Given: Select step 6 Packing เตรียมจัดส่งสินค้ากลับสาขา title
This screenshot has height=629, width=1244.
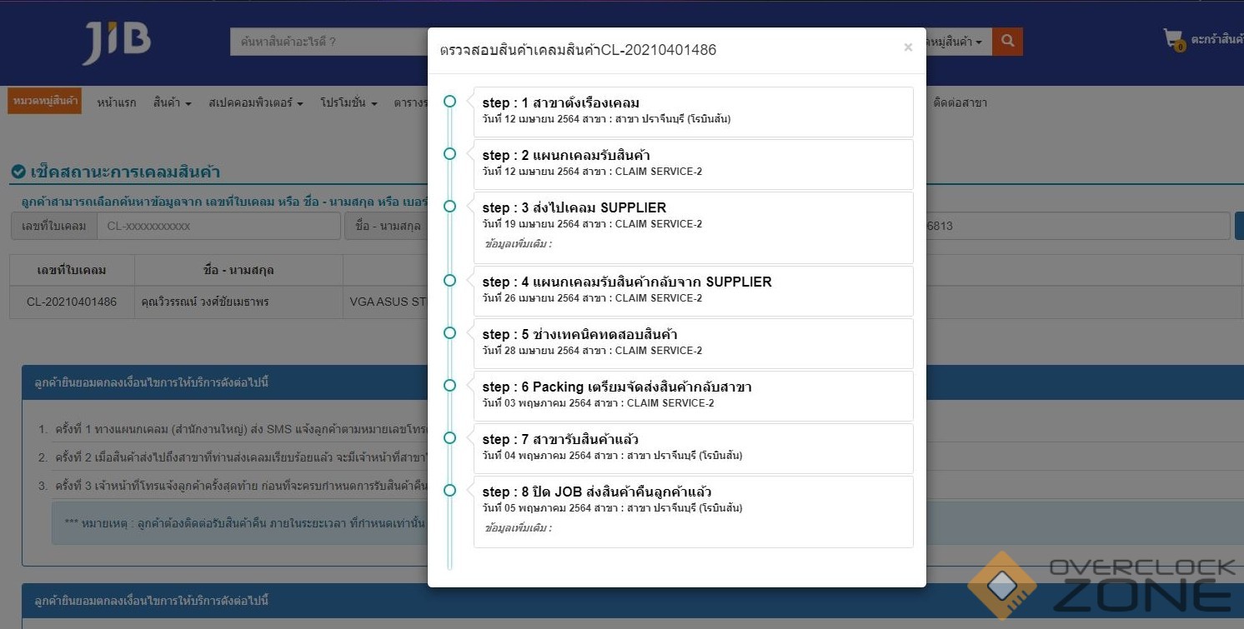Looking at the screenshot, I should pos(617,387).
